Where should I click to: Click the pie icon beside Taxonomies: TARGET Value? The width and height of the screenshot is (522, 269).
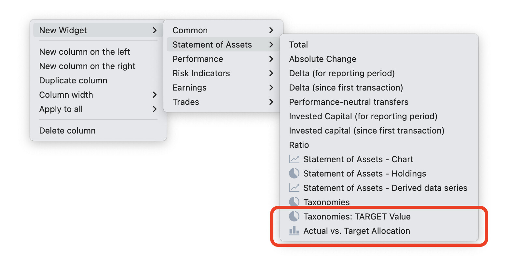click(x=294, y=217)
